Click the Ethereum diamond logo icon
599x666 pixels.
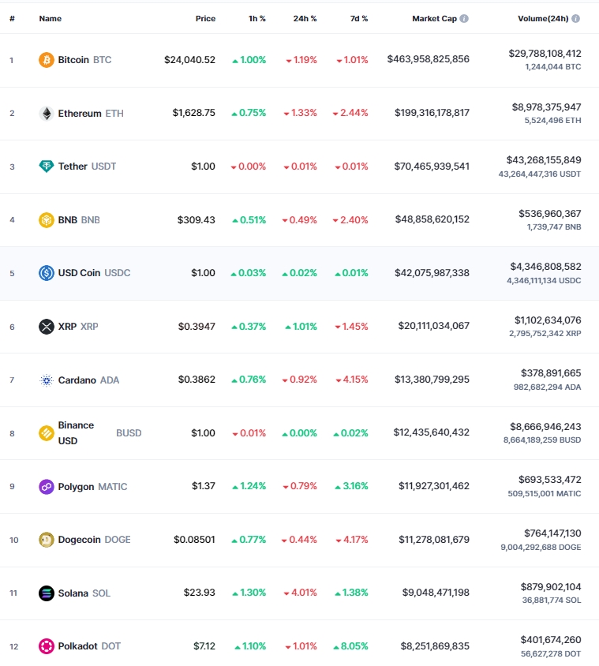47,114
